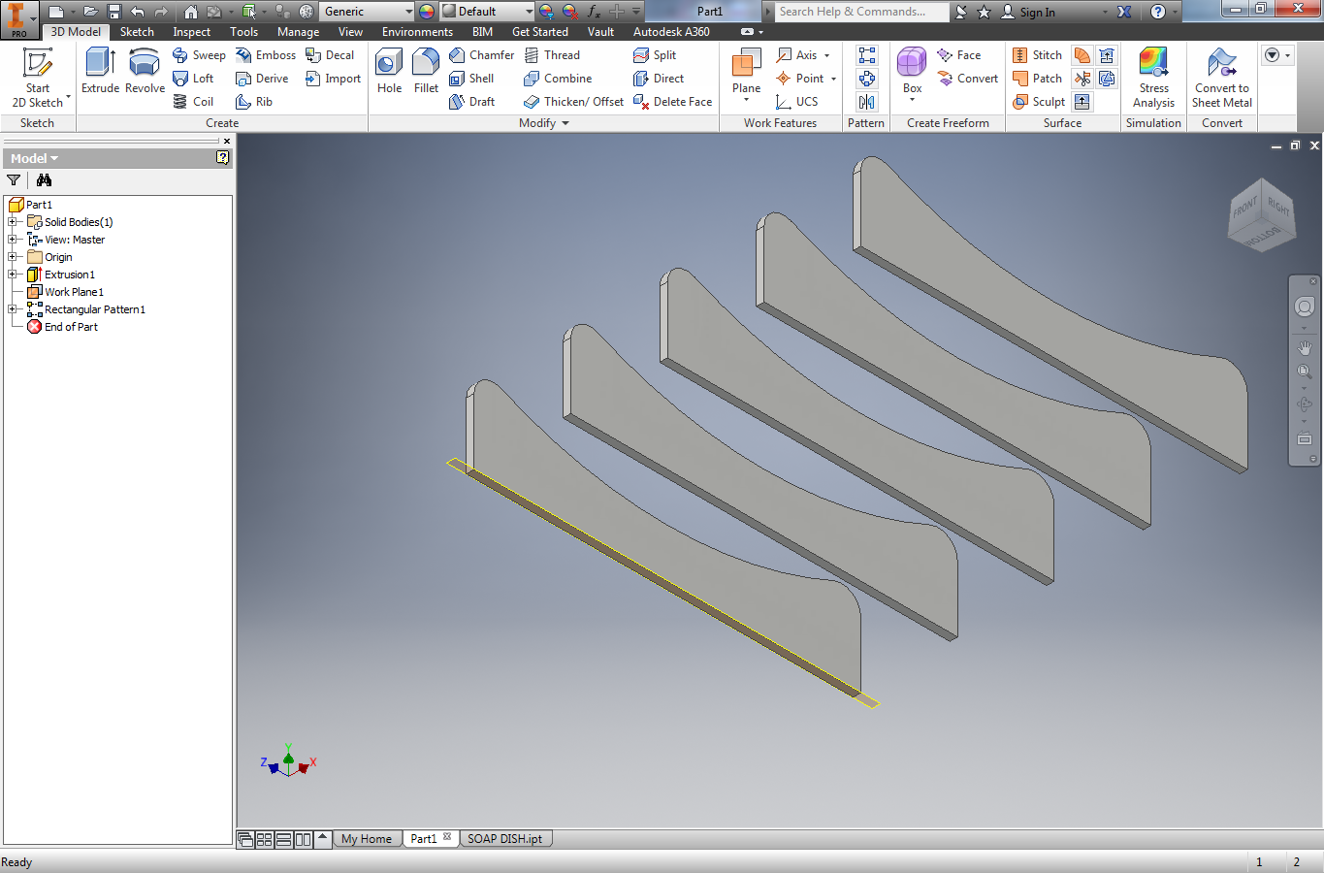Select the Rib tool

coord(254,102)
